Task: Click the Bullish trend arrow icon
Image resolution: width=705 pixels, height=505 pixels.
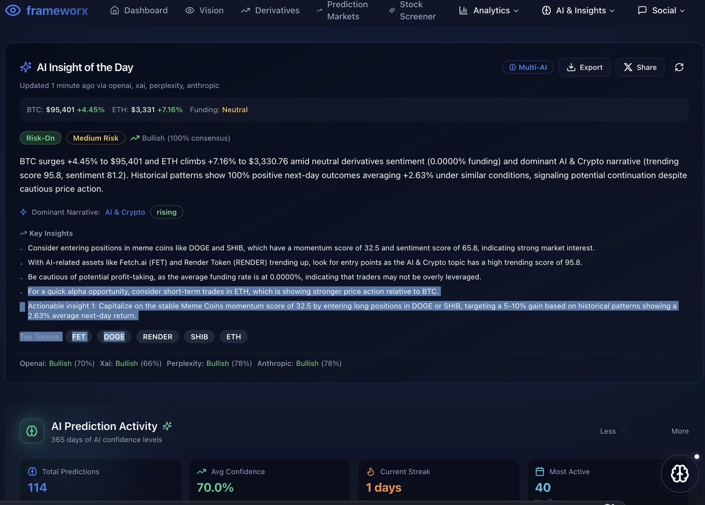Action: pyautogui.click(x=135, y=138)
